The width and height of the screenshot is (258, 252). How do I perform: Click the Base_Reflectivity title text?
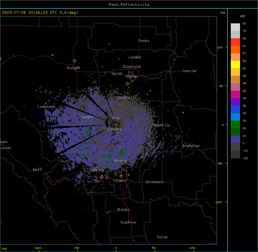pyautogui.click(x=129, y=4)
